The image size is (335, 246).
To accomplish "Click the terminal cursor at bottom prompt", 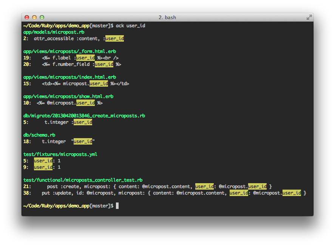I will pyautogui.click(x=117, y=206).
